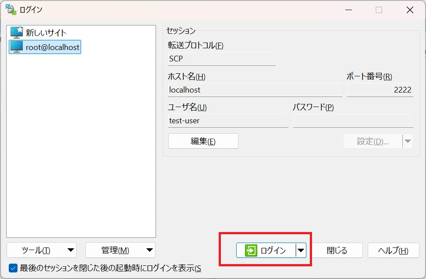The width and height of the screenshot is (426, 279).
Task: Select the 新しいサイト entry
Action: click(x=39, y=32)
